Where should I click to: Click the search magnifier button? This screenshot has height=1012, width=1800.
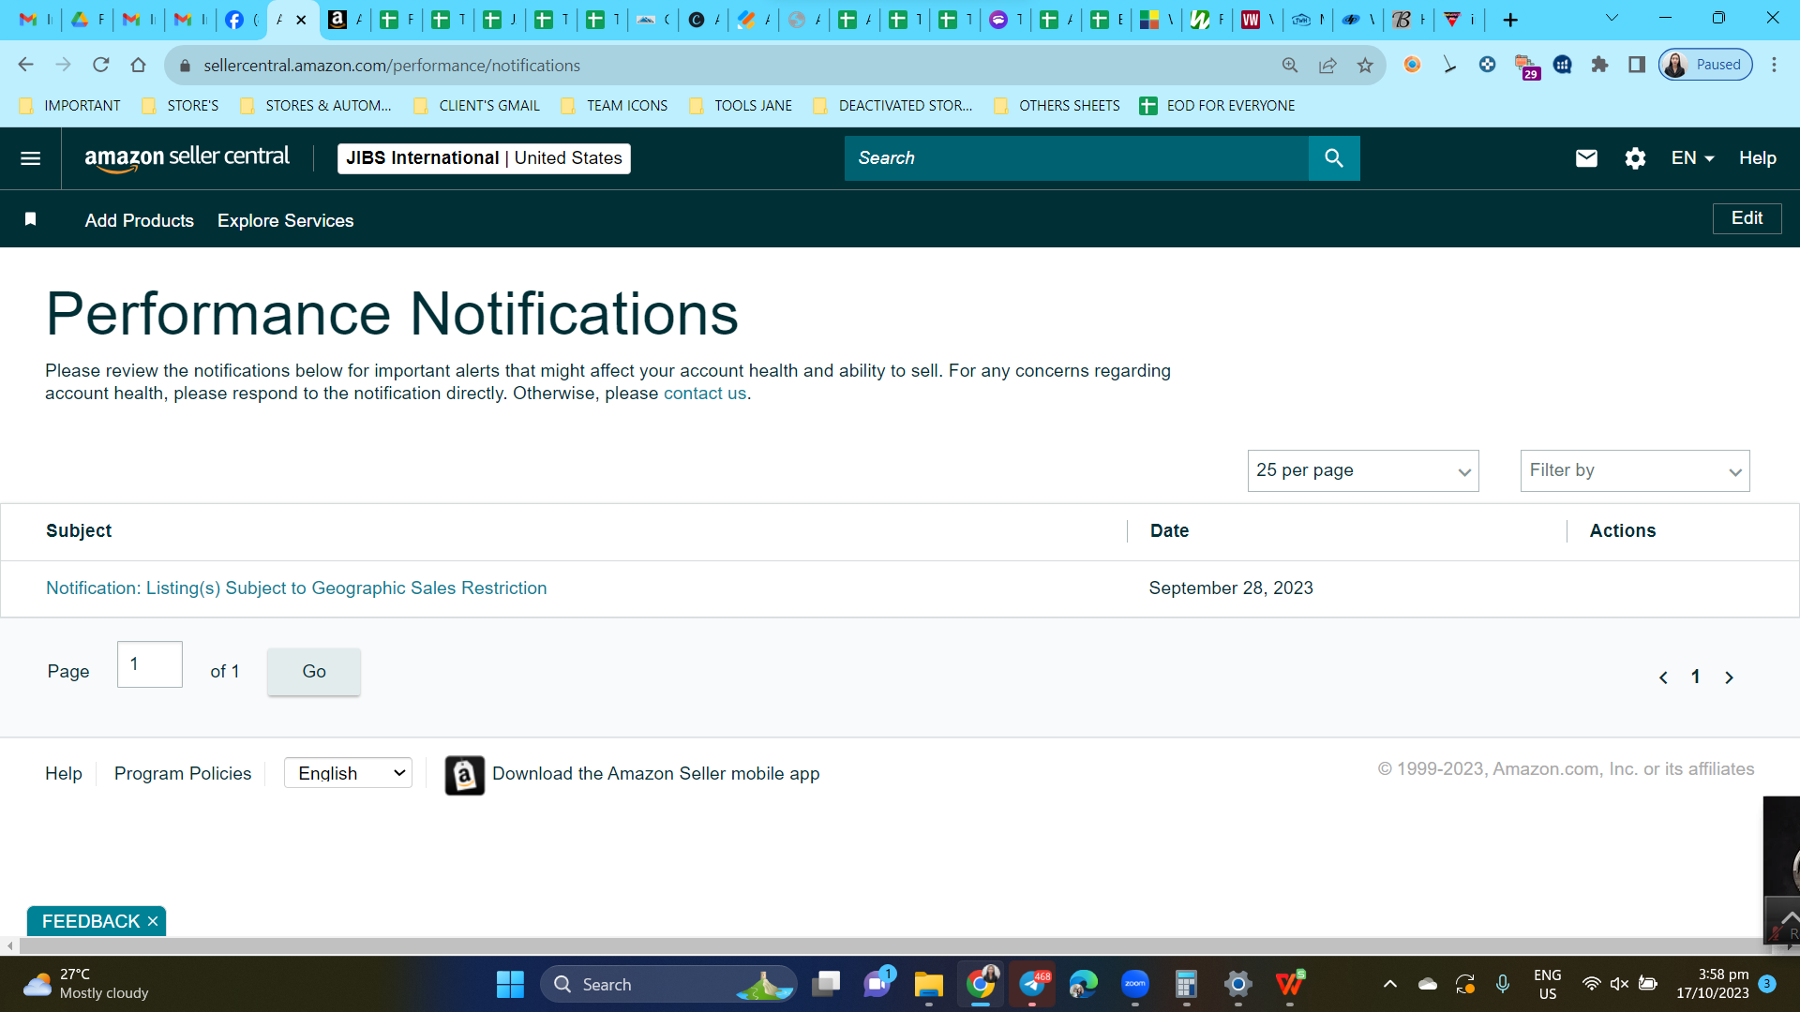pos(1334,158)
